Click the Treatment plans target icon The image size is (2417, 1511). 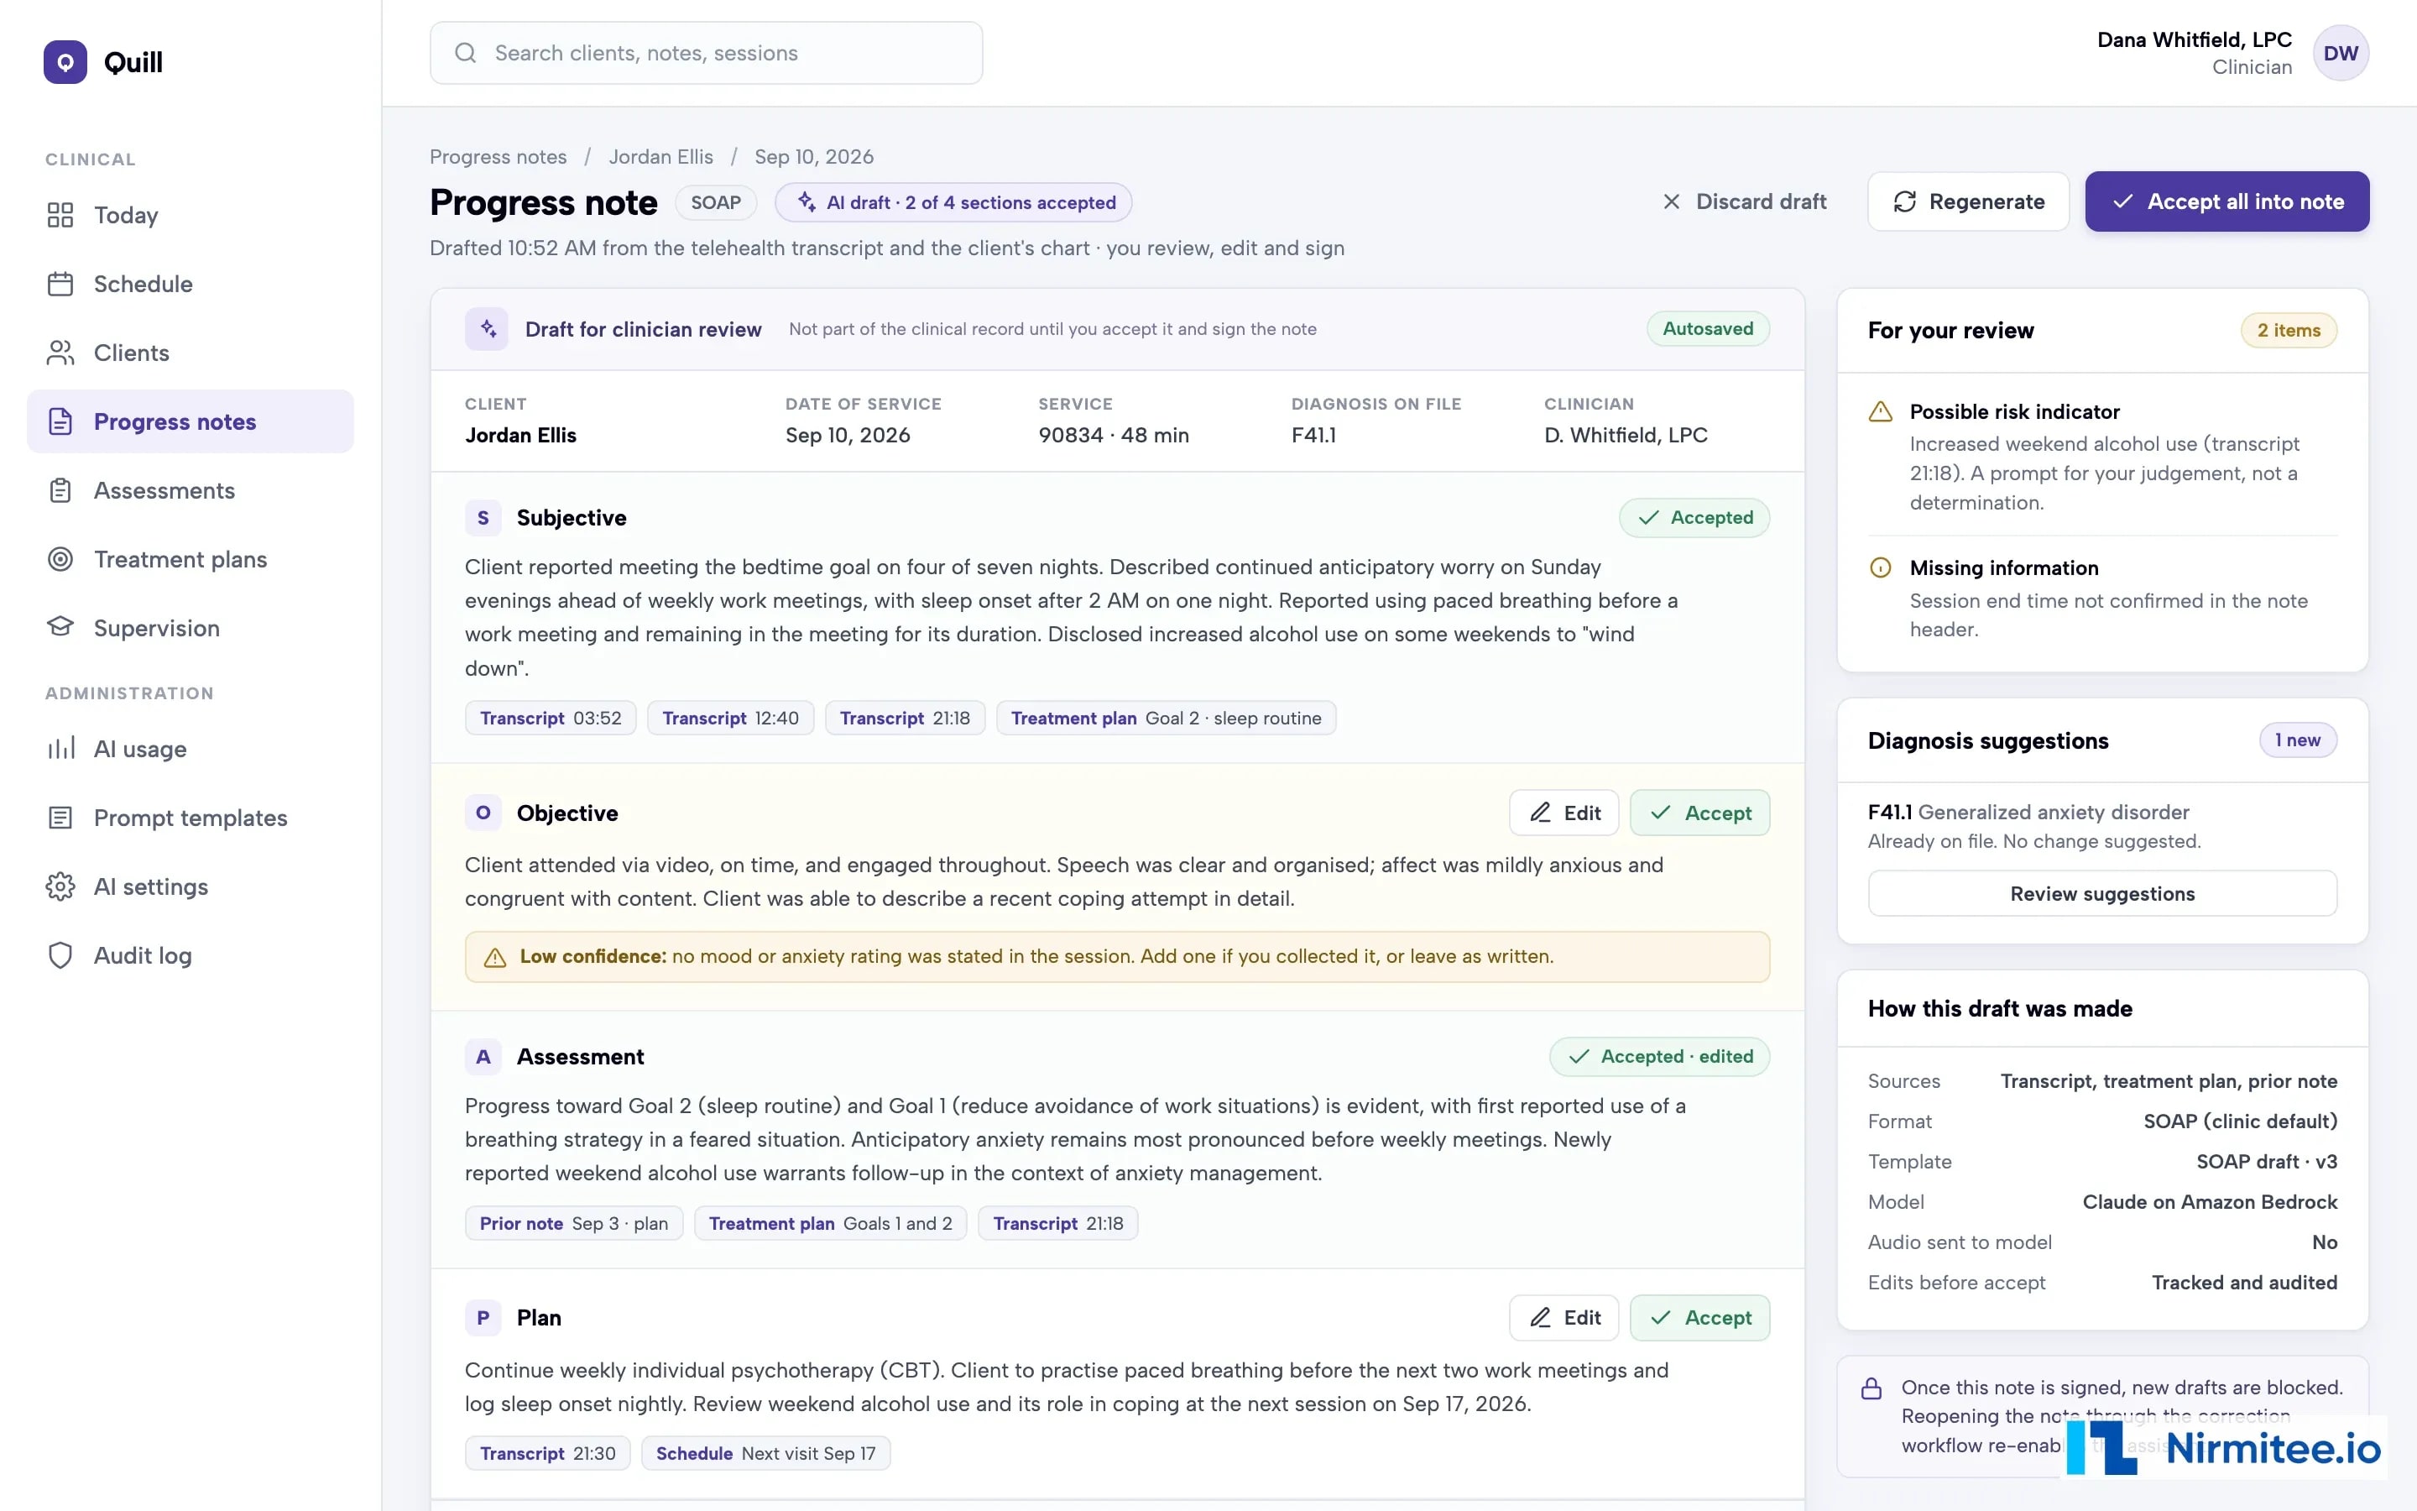coord(60,560)
